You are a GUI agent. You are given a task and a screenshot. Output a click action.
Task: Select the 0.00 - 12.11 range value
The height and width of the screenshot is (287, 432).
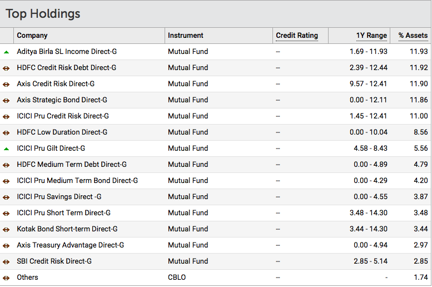point(369,100)
